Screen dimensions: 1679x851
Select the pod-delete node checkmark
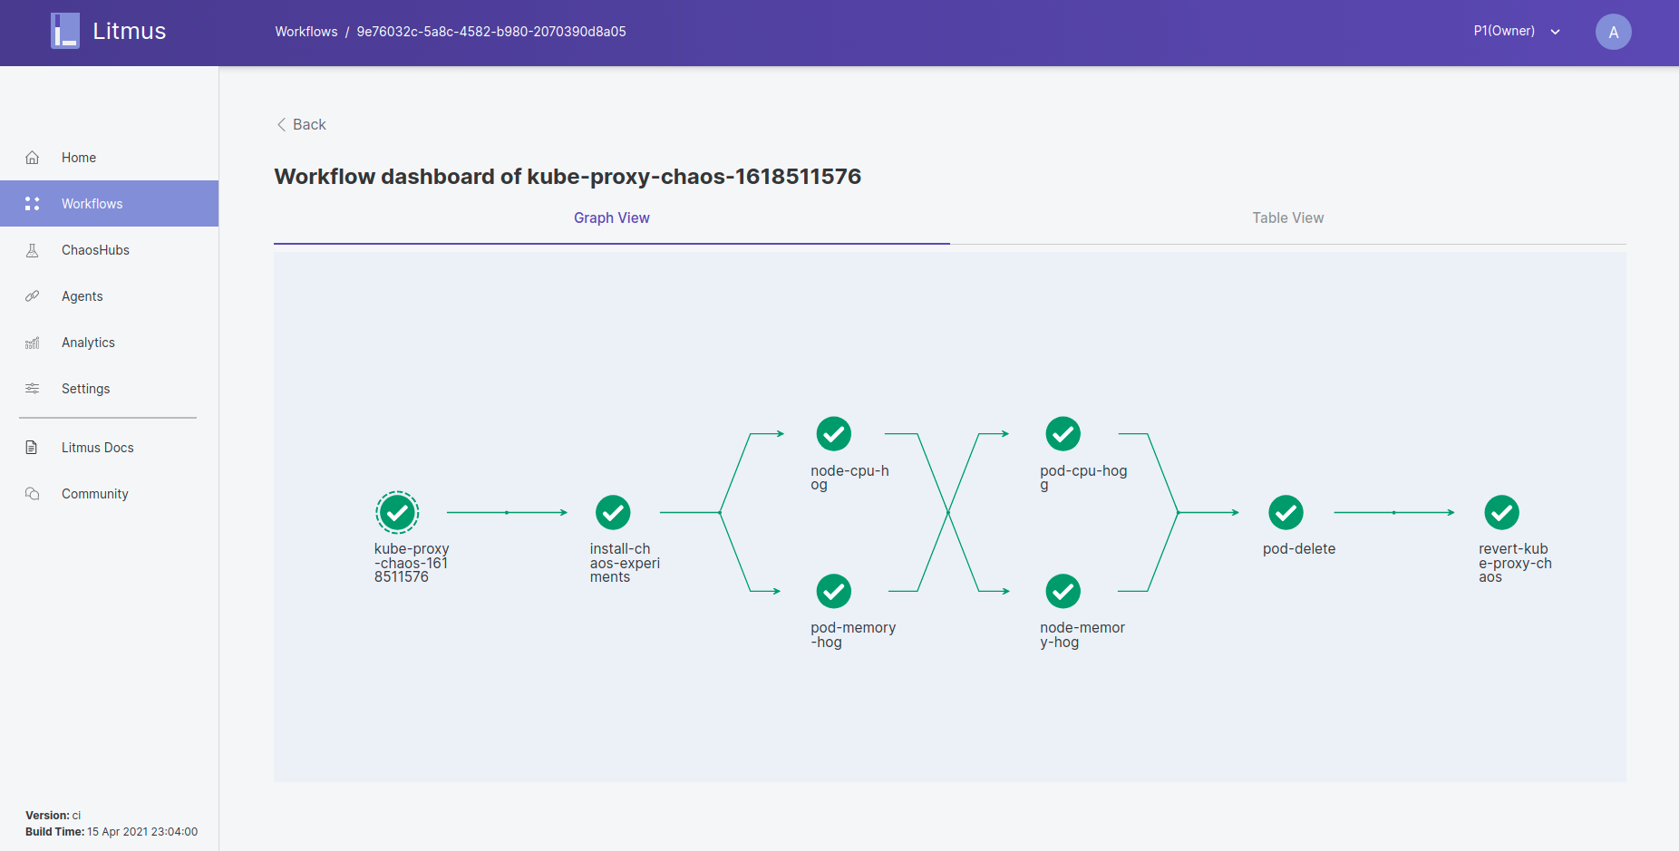pyautogui.click(x=1286, y=513)
